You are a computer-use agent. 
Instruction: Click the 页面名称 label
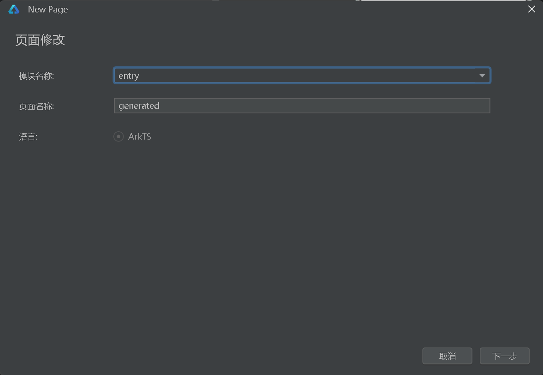(36, 106)
